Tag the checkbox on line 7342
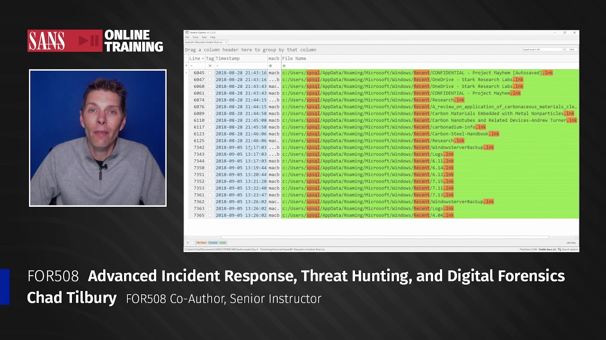Screen dimensions: 606x340 pos(210,147)
